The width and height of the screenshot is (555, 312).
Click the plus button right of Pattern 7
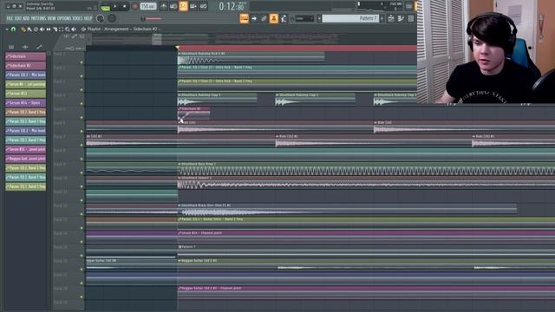(382, 18)
